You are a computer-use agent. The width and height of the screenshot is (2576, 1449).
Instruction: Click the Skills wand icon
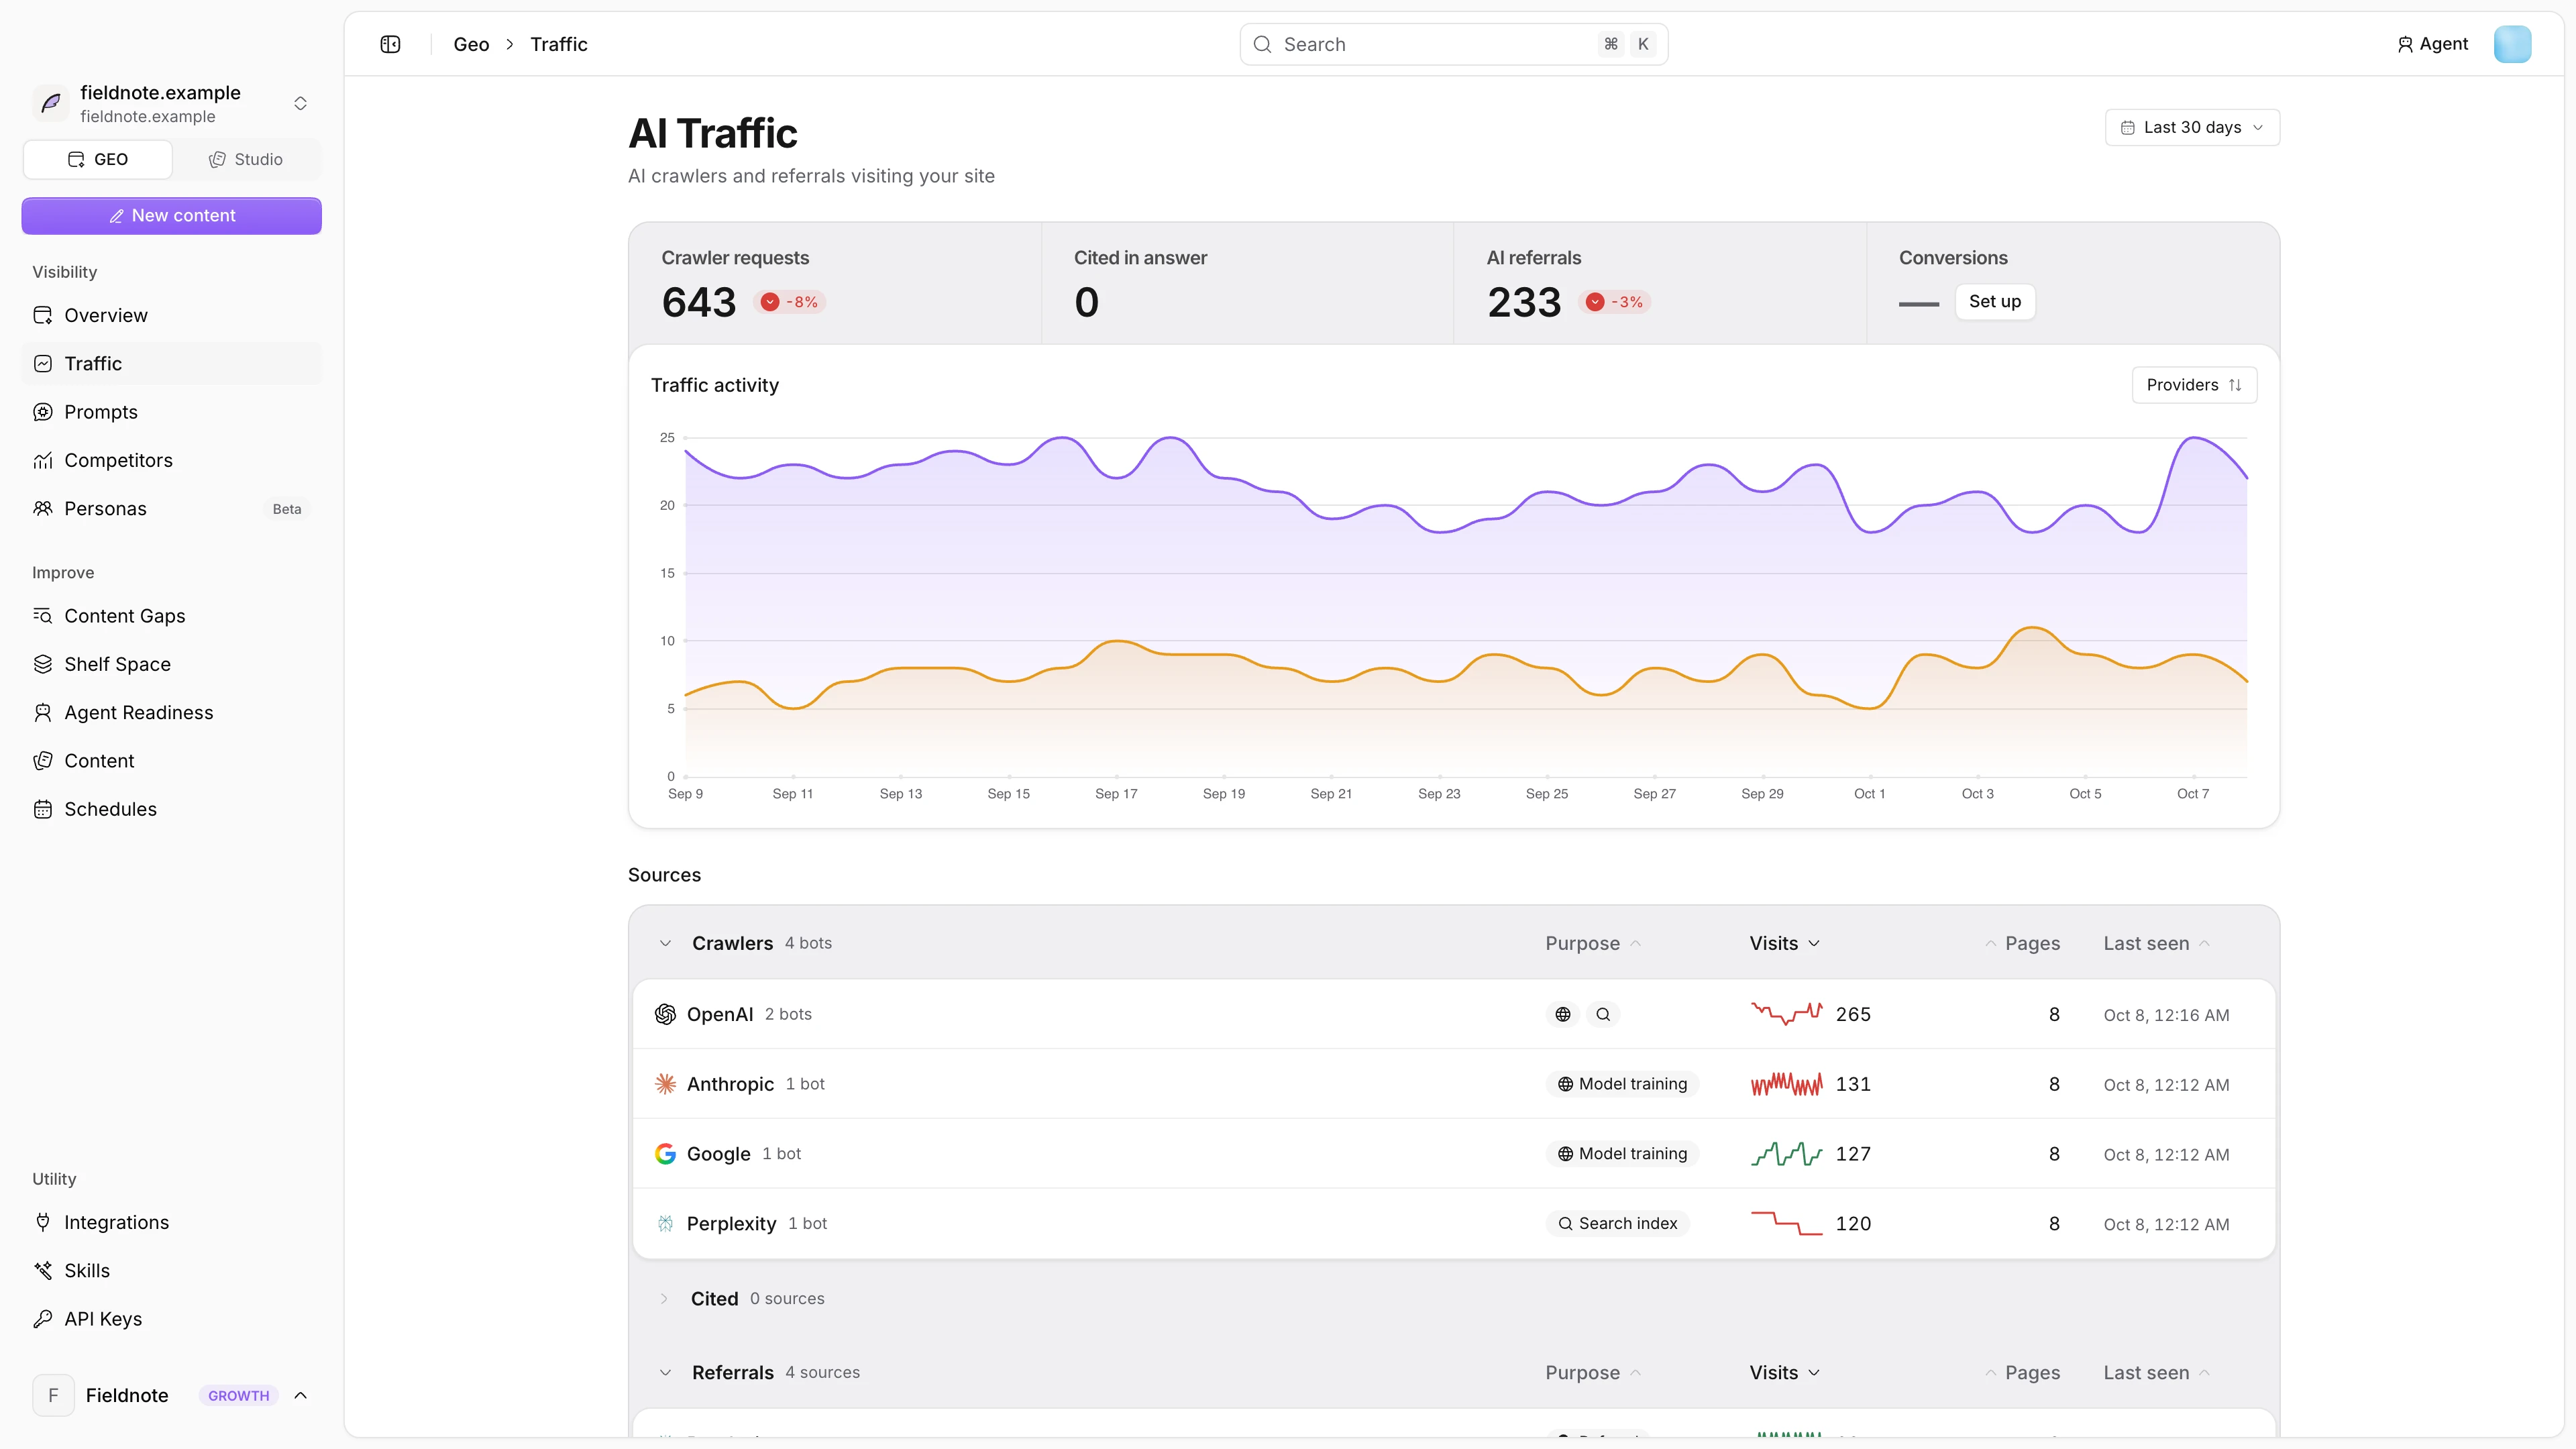pyautogui.click(x=43, y=1271)
